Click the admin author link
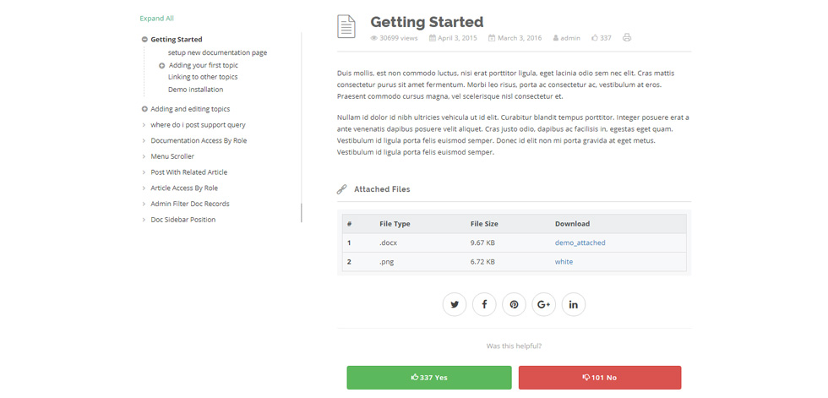828x398 pixels. (570, 38)
